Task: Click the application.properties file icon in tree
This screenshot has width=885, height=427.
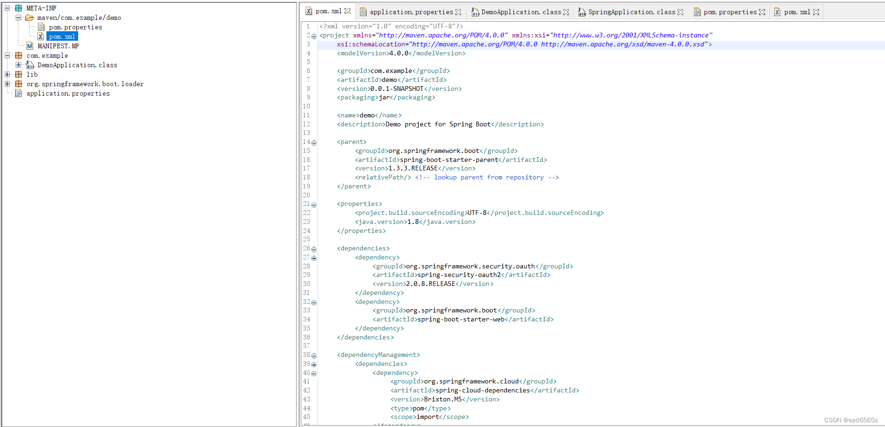Action: tap(18, 93)
